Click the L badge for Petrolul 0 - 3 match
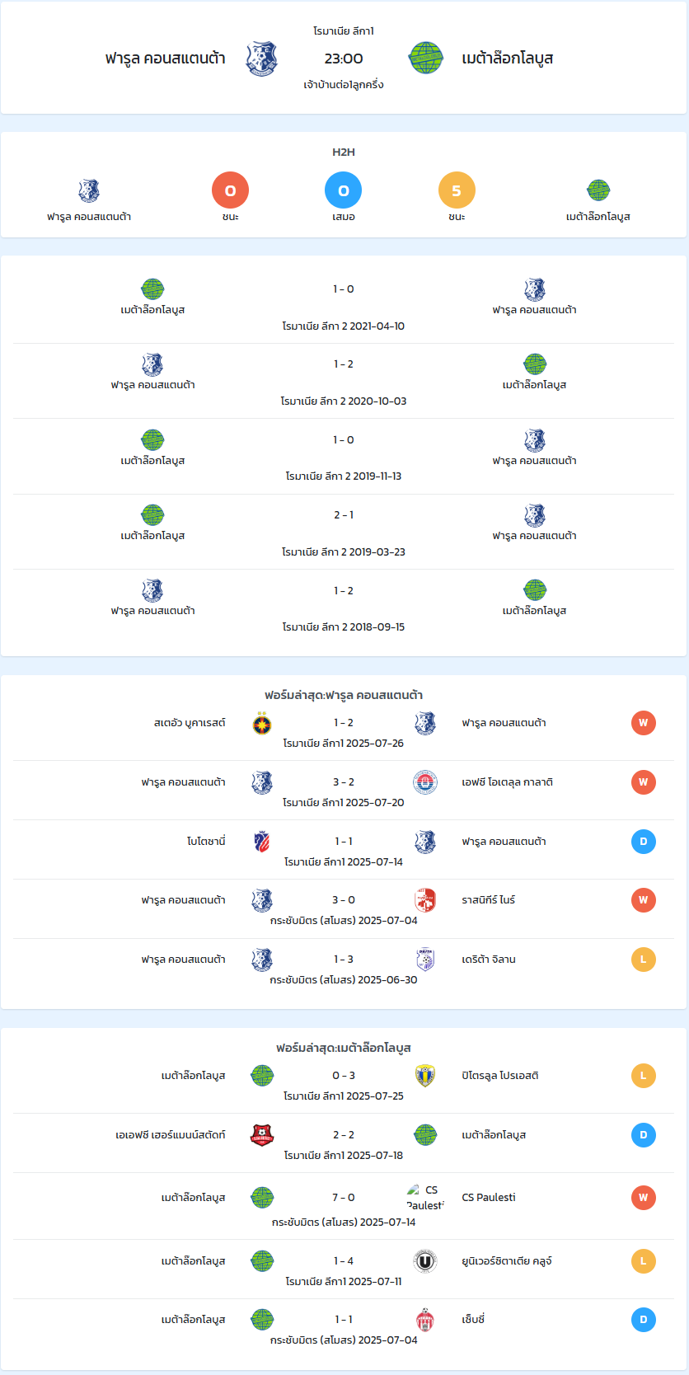 coord(644,1076)
